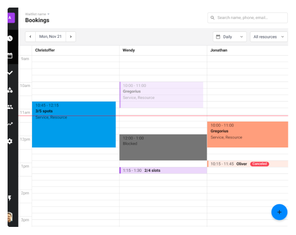This screenshot has width=296, height=235.
Task: Click the blue plus add booking button
Action: [x=279, y=212]
